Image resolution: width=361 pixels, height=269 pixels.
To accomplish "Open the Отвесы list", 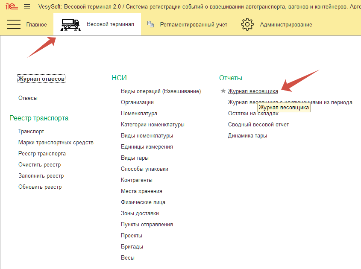I will [x=28, y=98].
